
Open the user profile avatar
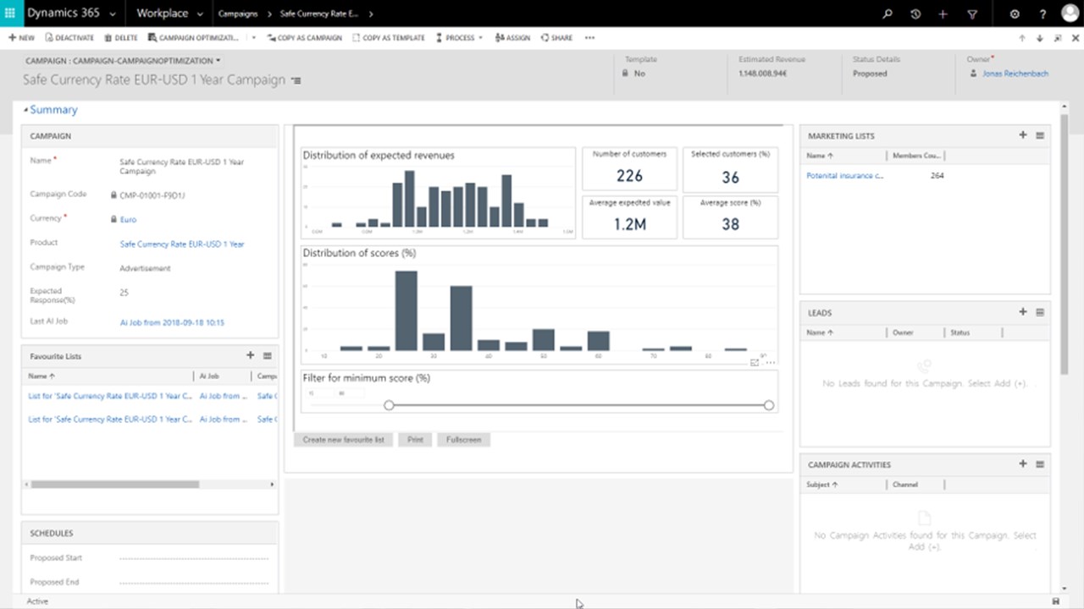pos(1070,14)
